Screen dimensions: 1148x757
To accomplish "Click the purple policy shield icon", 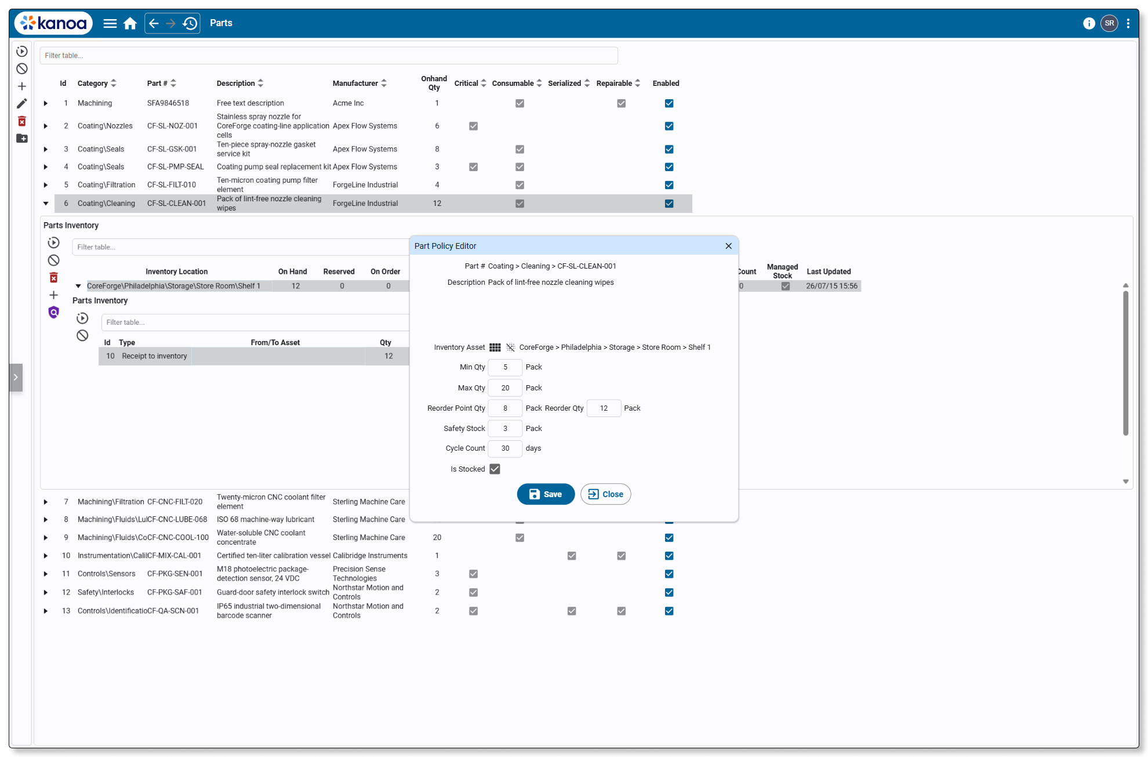I will click(53, 313).
